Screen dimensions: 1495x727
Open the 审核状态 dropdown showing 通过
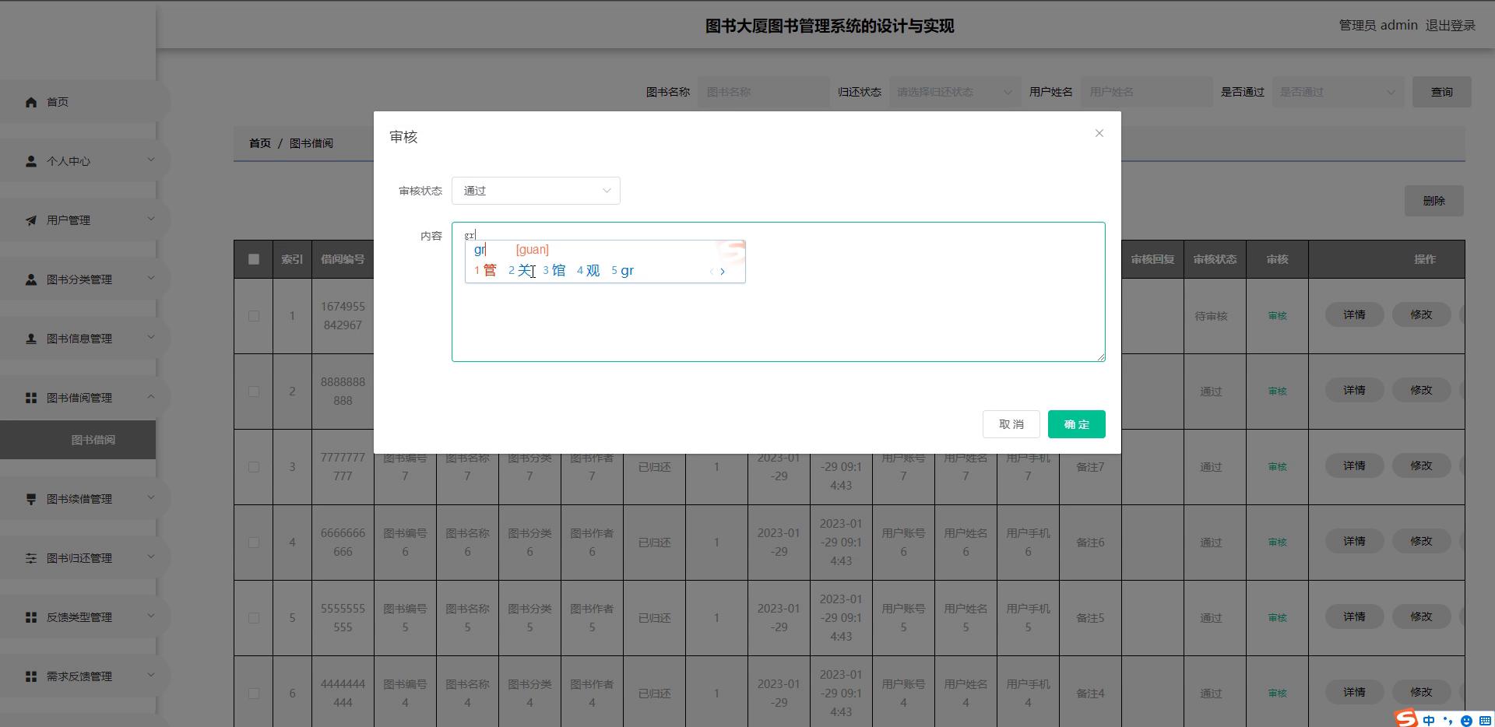pos(536,190)
